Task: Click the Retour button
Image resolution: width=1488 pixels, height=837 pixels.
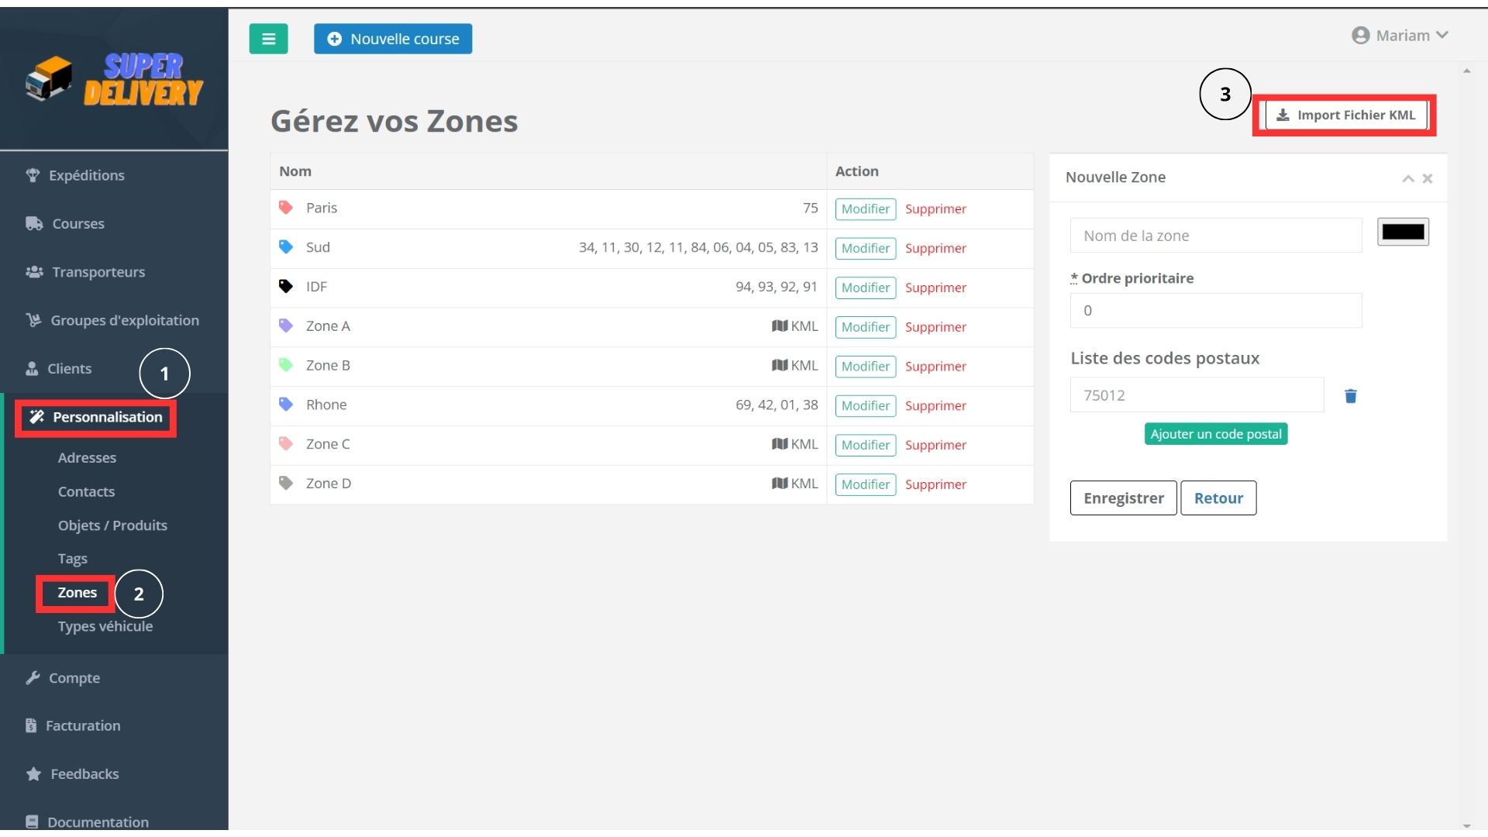Action: [1218, 498]
